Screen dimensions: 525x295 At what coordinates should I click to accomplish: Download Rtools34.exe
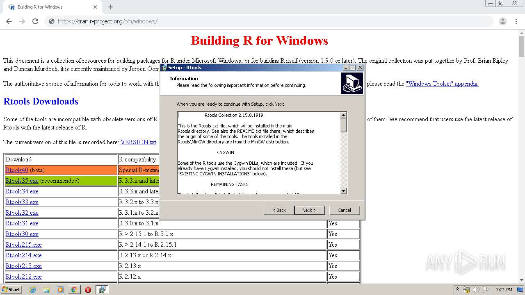click(22, 191)
